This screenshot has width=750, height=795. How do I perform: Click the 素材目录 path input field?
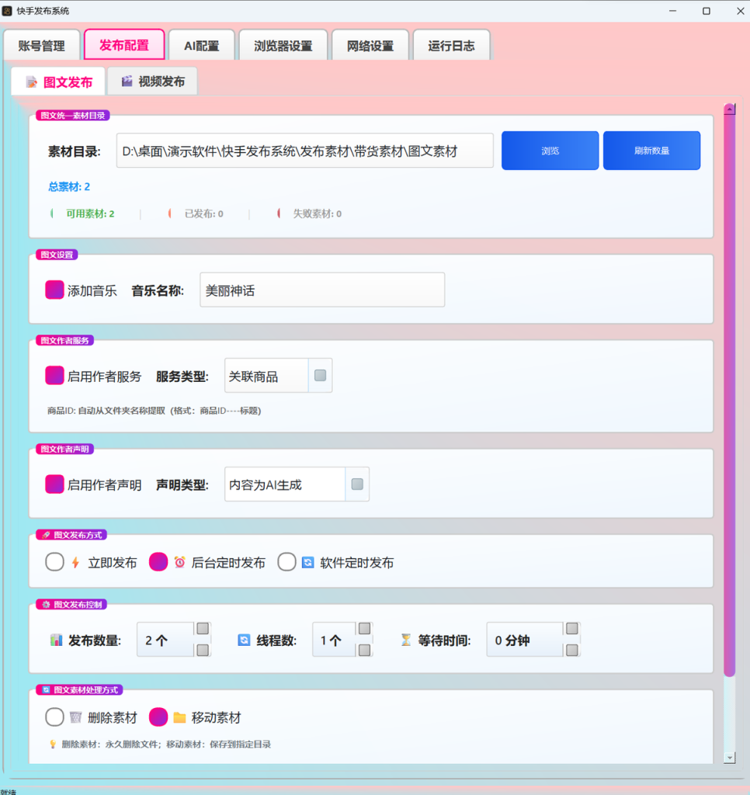[305, 151]
